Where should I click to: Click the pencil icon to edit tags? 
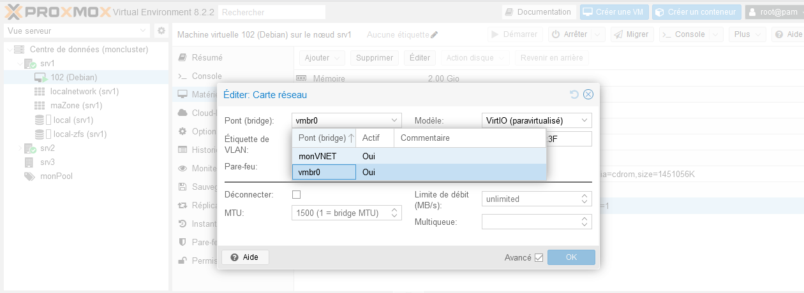tap(435, 34)
